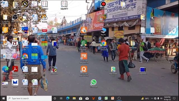
Task: Launch Microsoft Edge from the taskbar
Action: (x=68, y=98)
